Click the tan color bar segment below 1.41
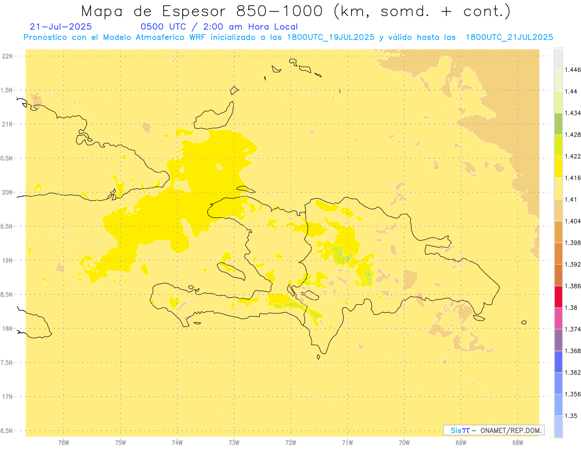Image resolution: width=581 pixels, height=449 pixels. click(558, 210)
